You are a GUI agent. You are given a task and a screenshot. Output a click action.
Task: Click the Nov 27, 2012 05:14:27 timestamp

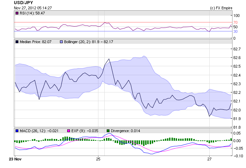(33, 8)
